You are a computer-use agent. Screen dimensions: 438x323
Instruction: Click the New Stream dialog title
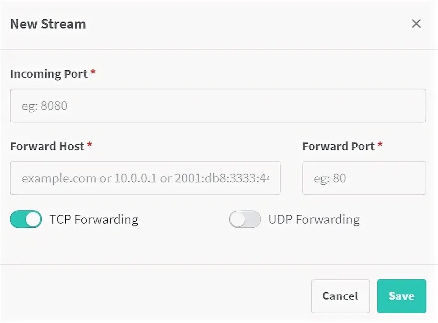[x=48, y=24]
